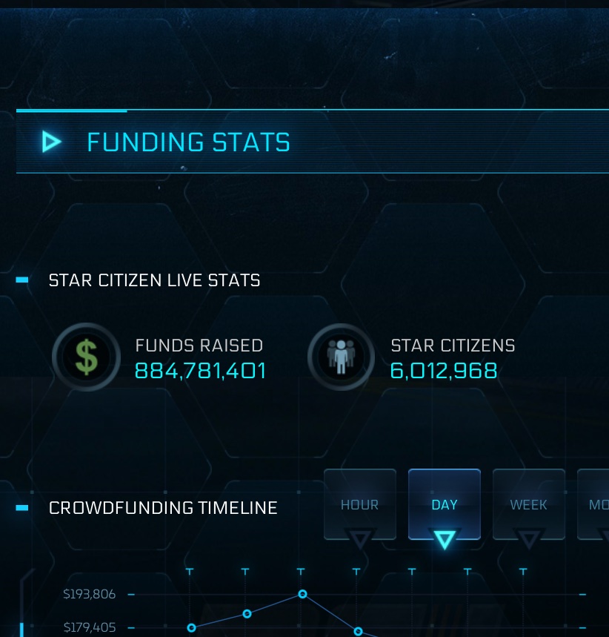Click the Crowdfunding Timeline heading text
609x637 pixels.
pos(163,508)
